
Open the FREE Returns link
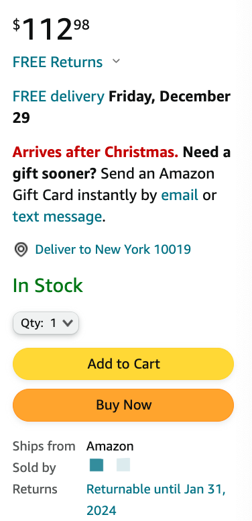pos(58,62)
